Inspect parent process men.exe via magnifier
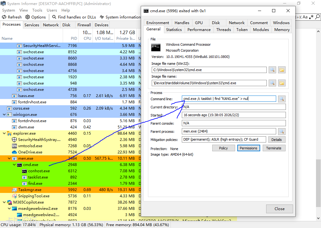This screenshot has width=321, height=228. [x=282, y=132]
